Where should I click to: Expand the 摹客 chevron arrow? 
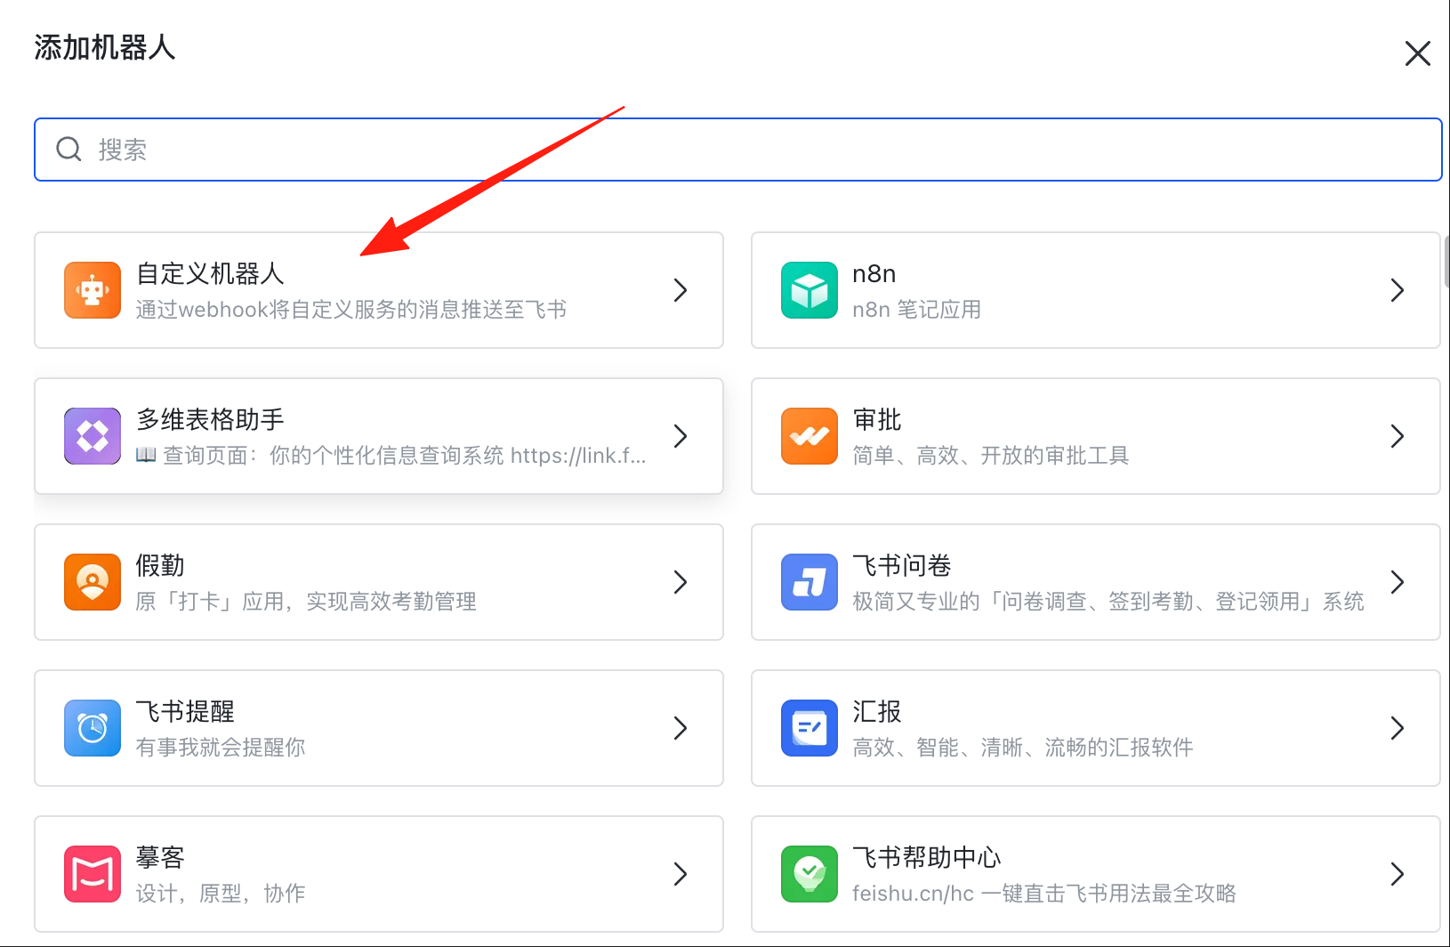pos(681,874)
